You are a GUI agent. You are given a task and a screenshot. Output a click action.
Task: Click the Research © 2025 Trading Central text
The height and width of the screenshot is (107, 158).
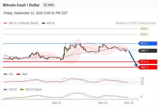tap(136, 23)
